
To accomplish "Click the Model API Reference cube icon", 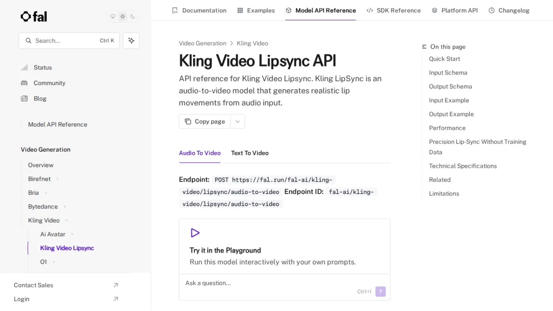I will (x=288, y=10).
